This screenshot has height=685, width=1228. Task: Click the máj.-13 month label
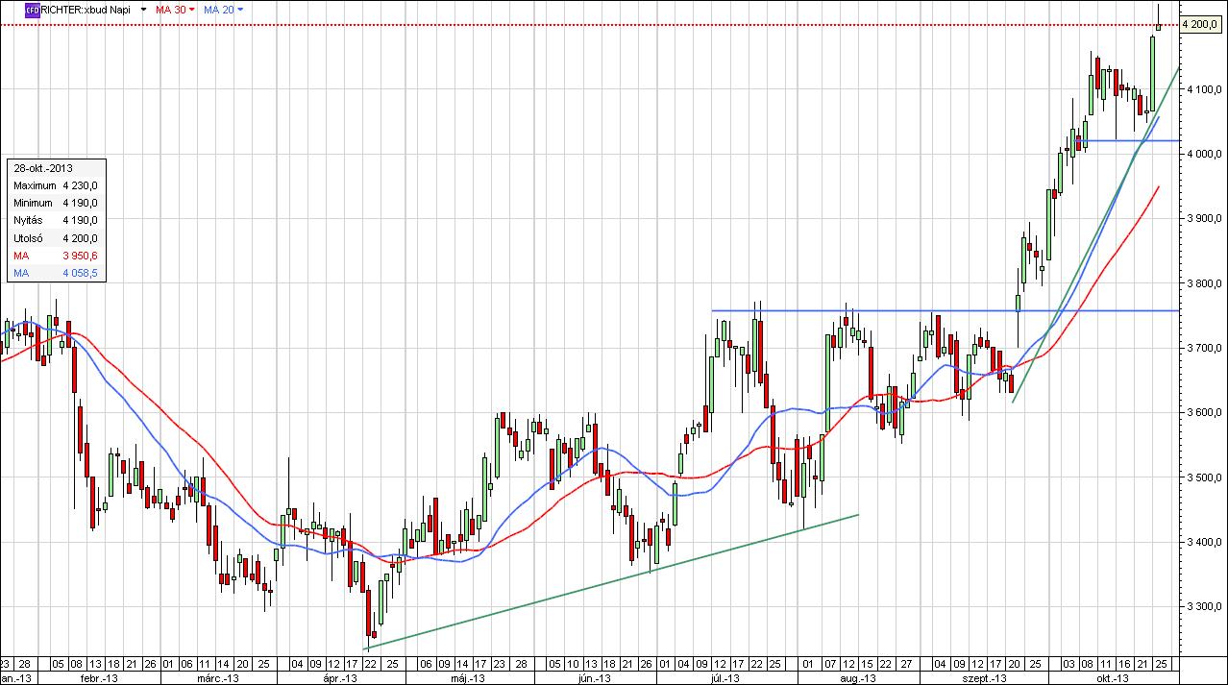coord(466,677)
